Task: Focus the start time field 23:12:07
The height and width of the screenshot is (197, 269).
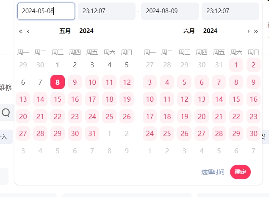Action: point(107,11)
